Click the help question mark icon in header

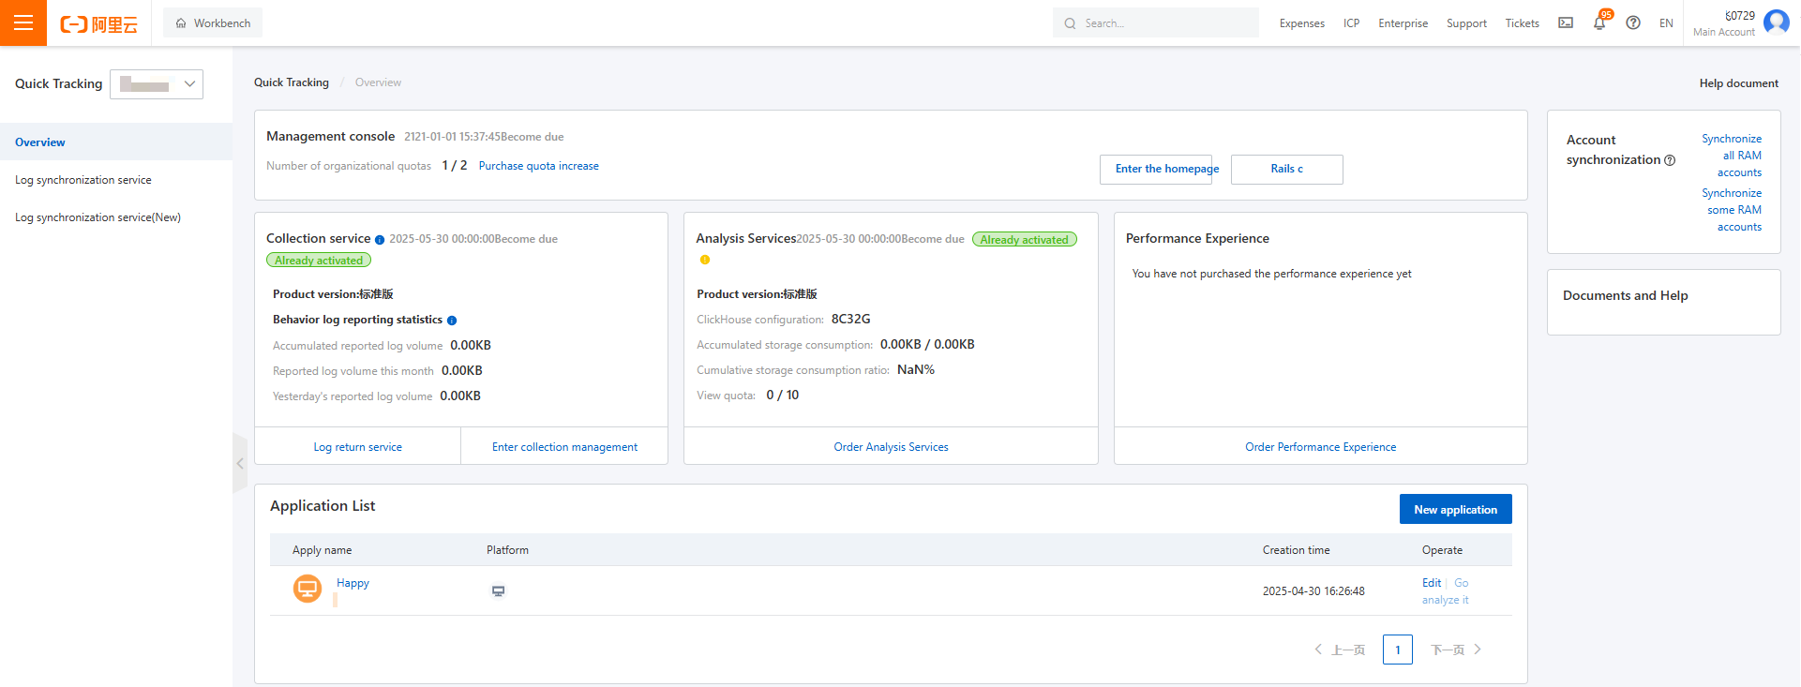point(1633,22)
